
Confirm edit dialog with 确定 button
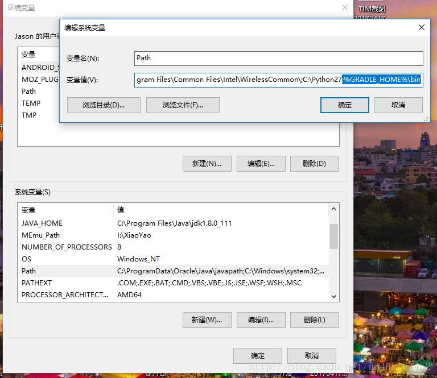tap(345, 105)
